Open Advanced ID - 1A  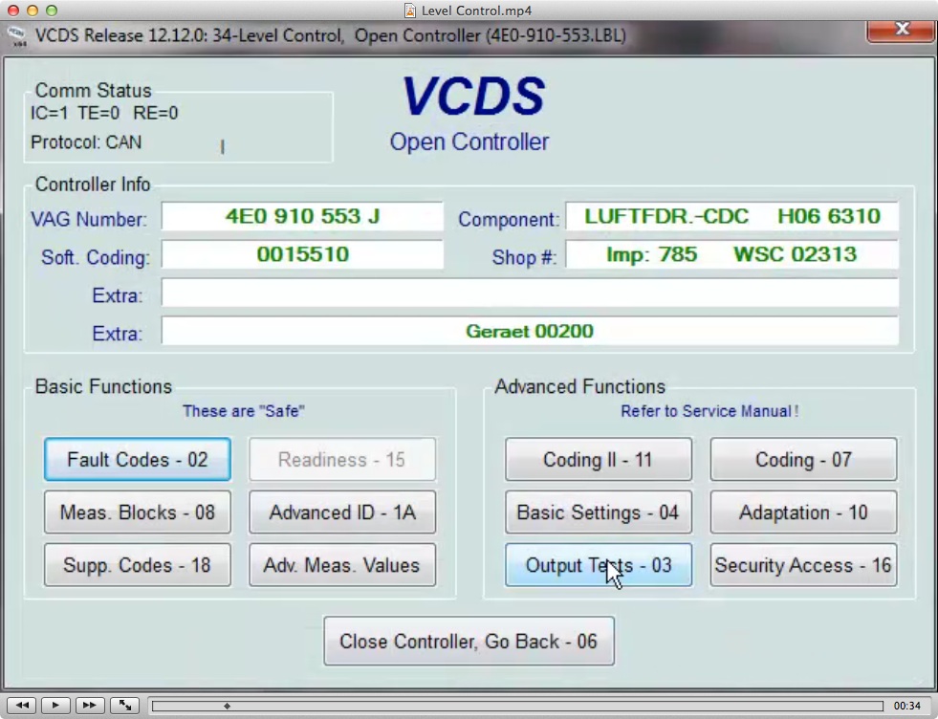pyautogui.click(x=342, y=512)
